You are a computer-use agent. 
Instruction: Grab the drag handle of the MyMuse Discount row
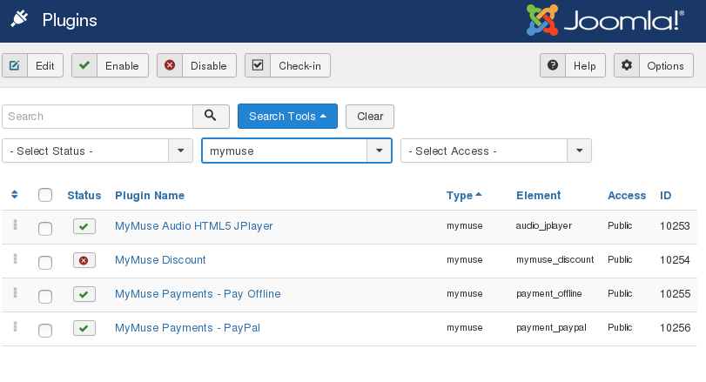[x=16, y=258]
